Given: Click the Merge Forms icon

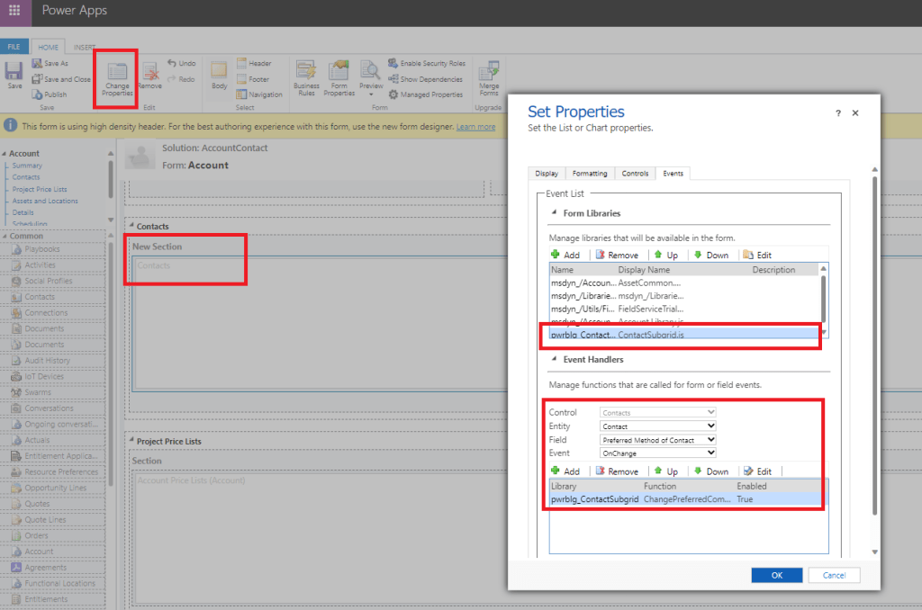Looking at the screenshot, I should tap(489, 78).
